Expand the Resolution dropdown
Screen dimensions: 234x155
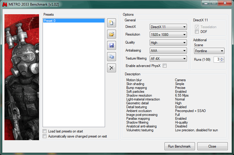click(168, 35)
